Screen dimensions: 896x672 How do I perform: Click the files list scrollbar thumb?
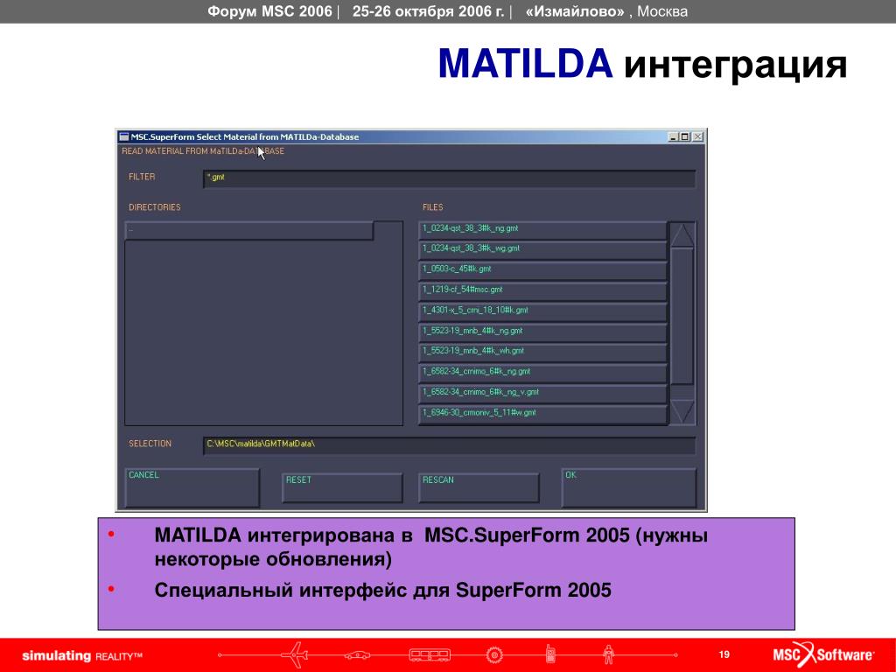pyautogui.click(x=682, y=316)
